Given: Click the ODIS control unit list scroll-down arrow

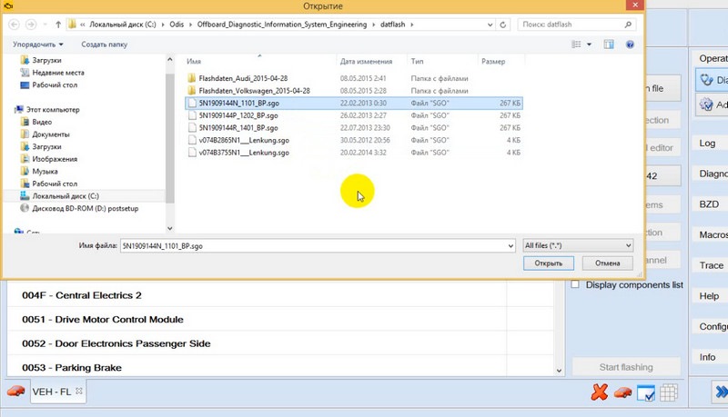Looking at the screenshot, I should 559,371.
